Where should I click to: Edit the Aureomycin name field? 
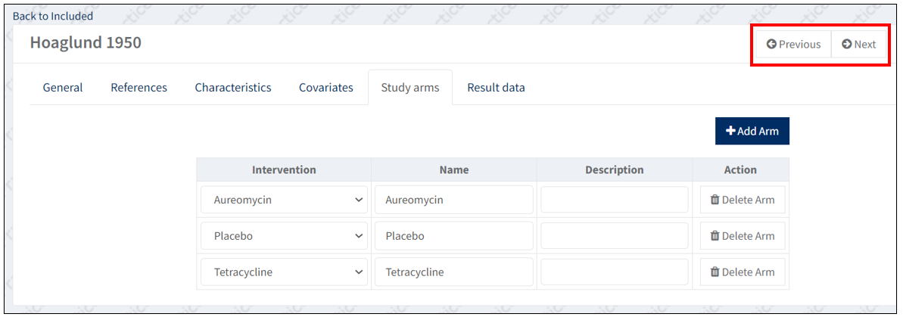[x=454, y=200]
